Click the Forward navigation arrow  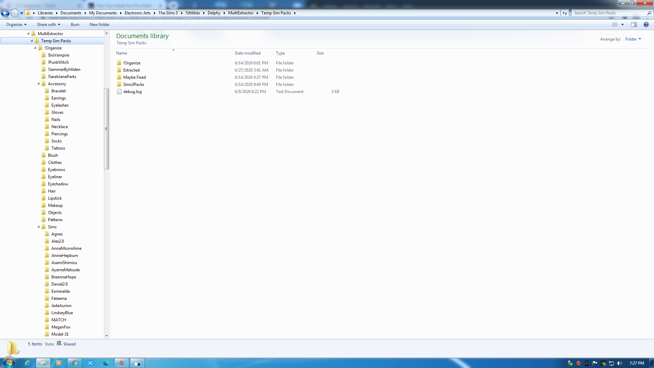point(15,13)
